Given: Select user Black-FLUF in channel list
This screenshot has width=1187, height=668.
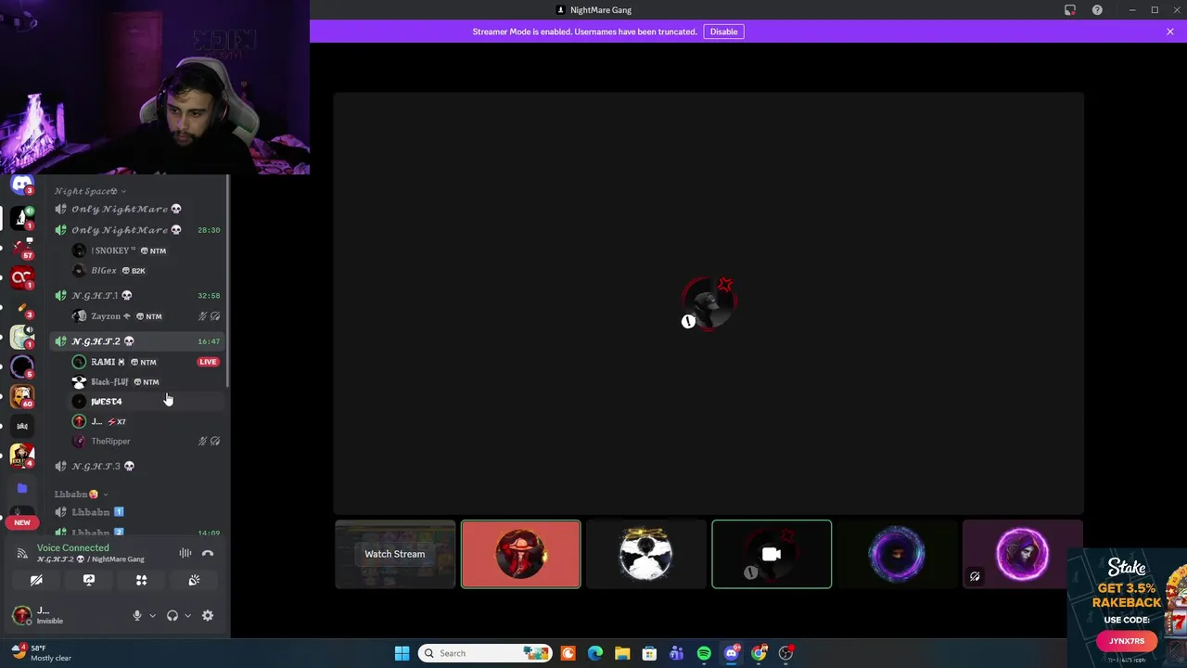Looking at the screenshot, I should pyautogui.click(x=147, y=381).
